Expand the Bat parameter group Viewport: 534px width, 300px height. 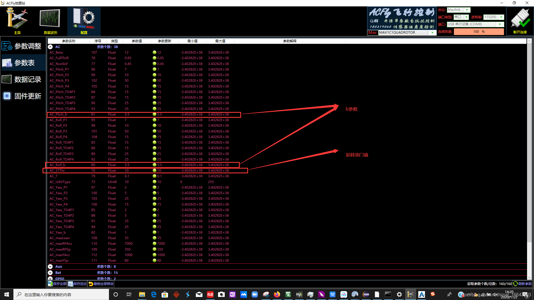click(50, 273)
